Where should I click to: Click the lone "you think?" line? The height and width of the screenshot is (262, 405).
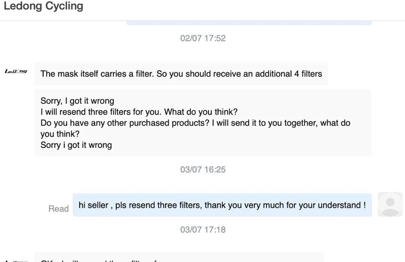(60, 134)
